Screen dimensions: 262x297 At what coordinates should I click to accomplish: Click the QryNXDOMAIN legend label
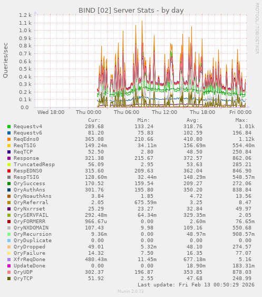31,228
